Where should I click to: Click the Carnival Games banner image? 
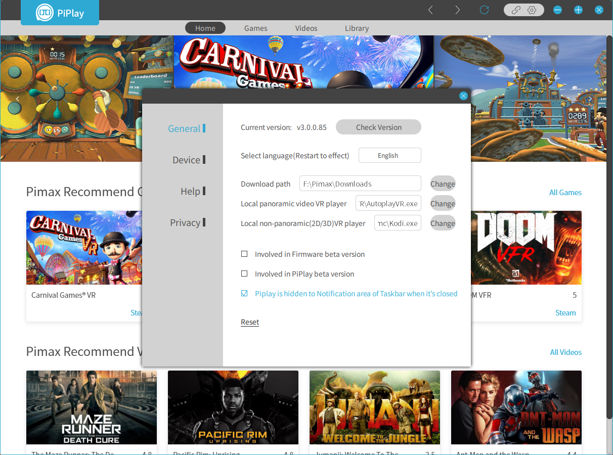pyautogui.click(x=303, y=62)
